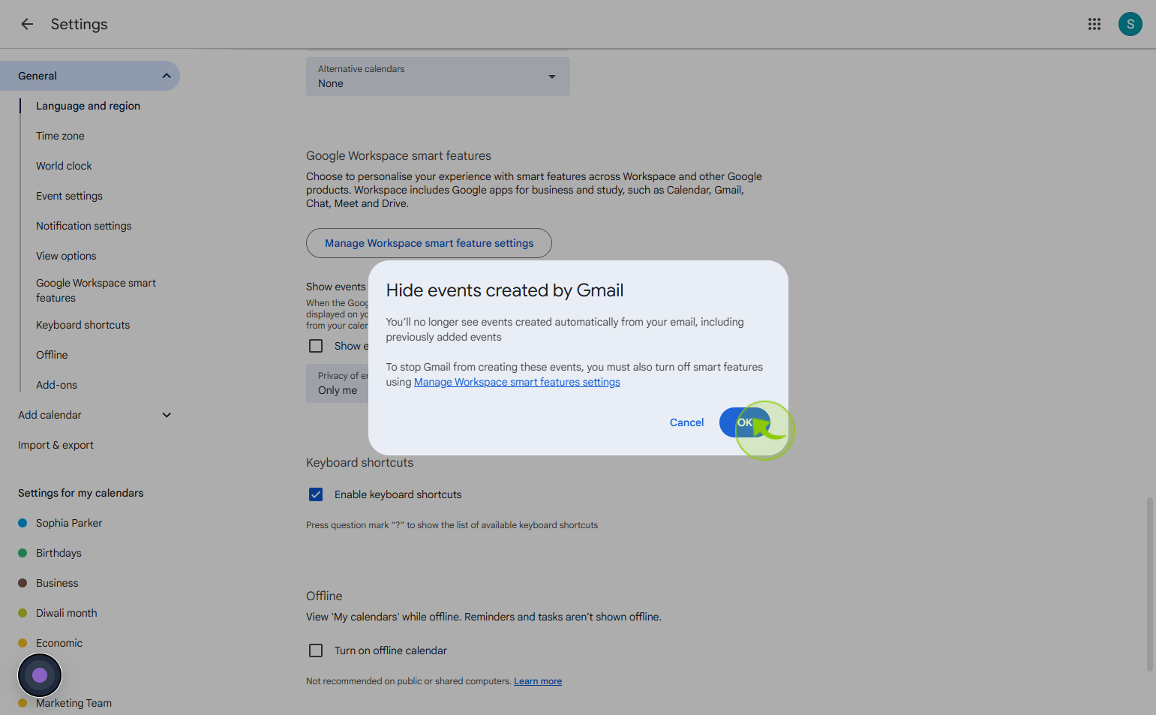Select Event settings in sidebar
This screenshot has height=715, width=1156.
tap(69, 196)
